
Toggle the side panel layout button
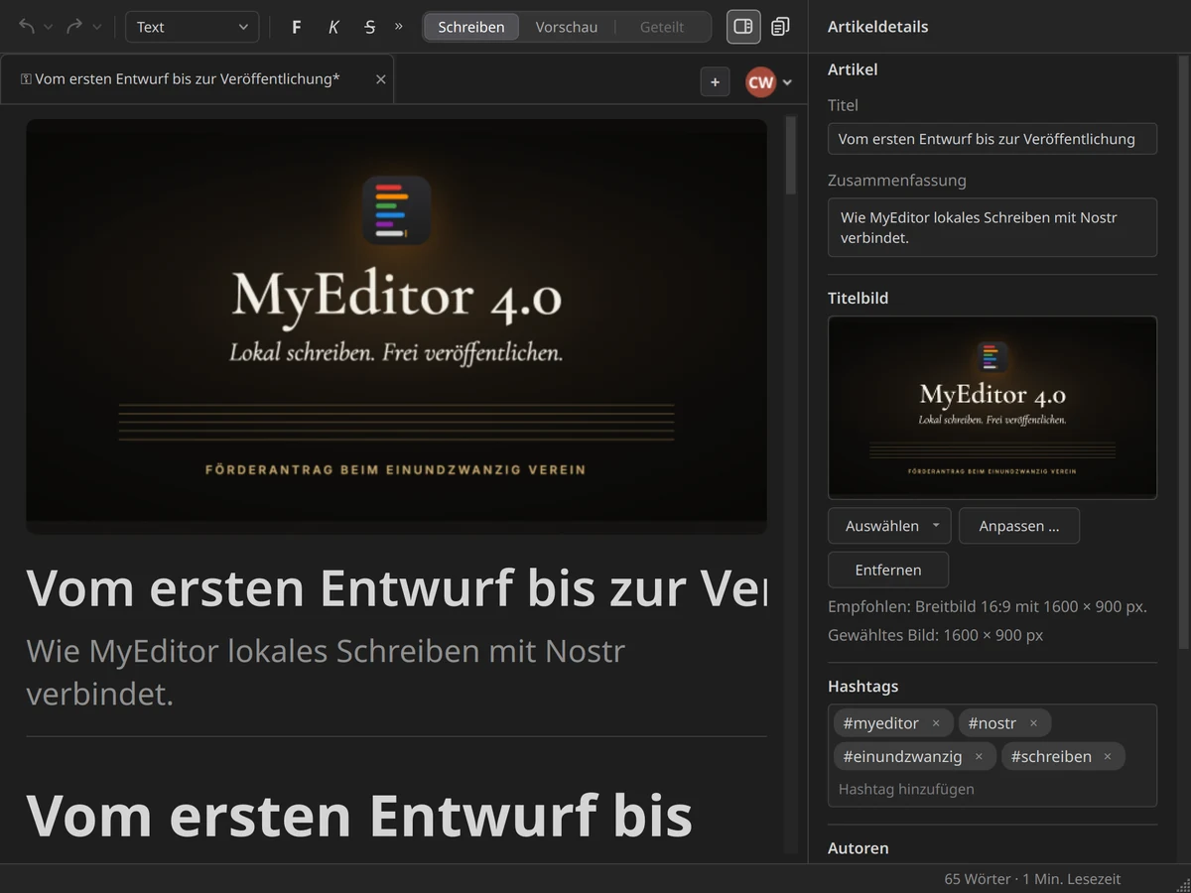[x=743, y=27]
